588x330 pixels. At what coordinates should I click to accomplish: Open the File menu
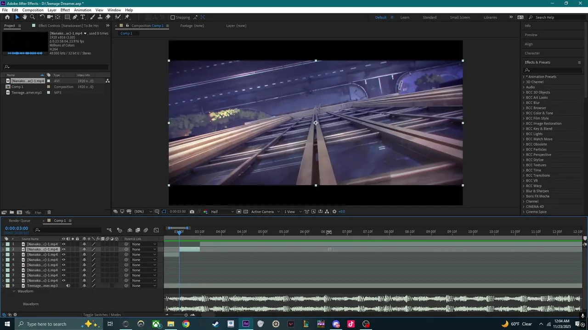(x=5, y=10)
